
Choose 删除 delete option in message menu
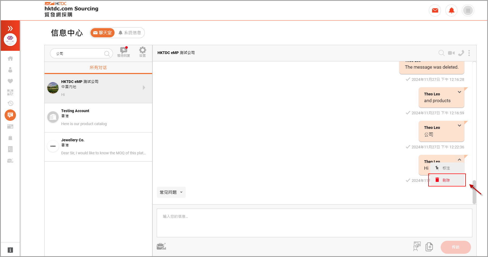(x=447, y=180)
